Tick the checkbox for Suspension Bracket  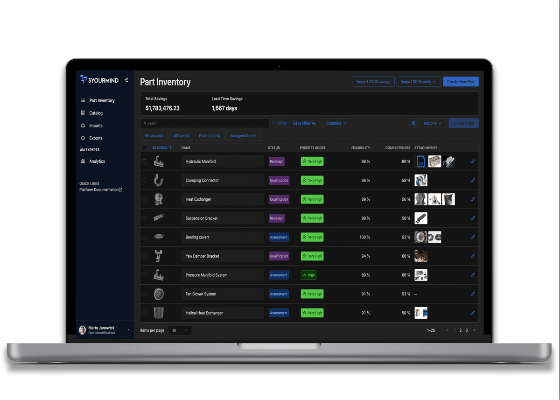coord(144,218)
